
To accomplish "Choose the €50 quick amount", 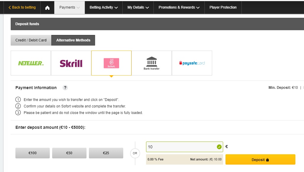I will click(69, 153).
